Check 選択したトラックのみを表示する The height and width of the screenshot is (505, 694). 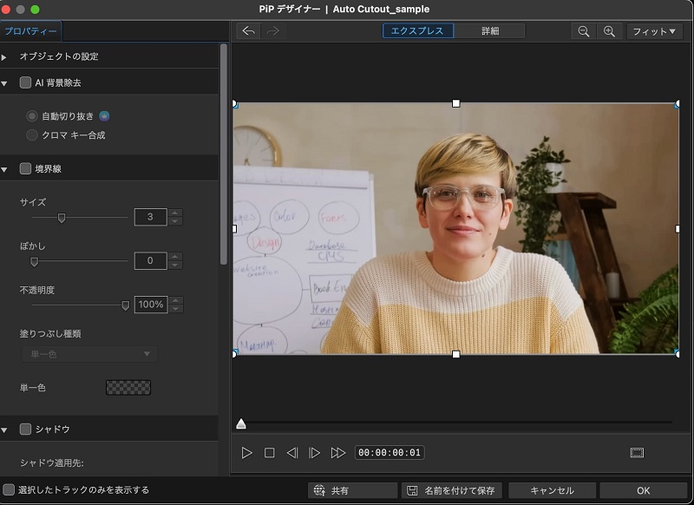8,489
